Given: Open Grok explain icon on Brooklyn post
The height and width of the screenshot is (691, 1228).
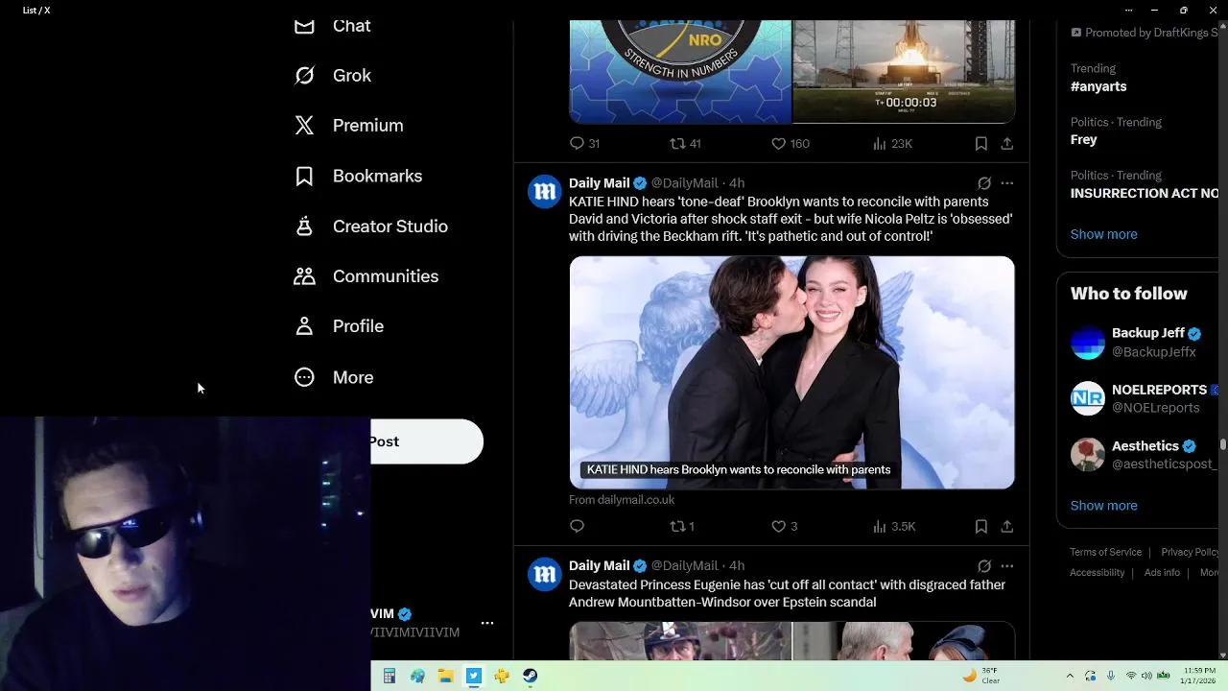Looking at the screenshot, I should 984,182.
